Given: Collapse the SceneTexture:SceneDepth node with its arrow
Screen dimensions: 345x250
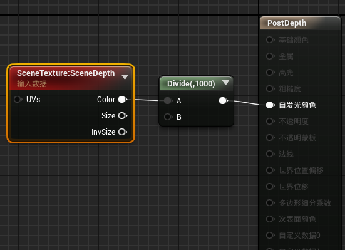Looking at the screenshot, I should point(125,77).
